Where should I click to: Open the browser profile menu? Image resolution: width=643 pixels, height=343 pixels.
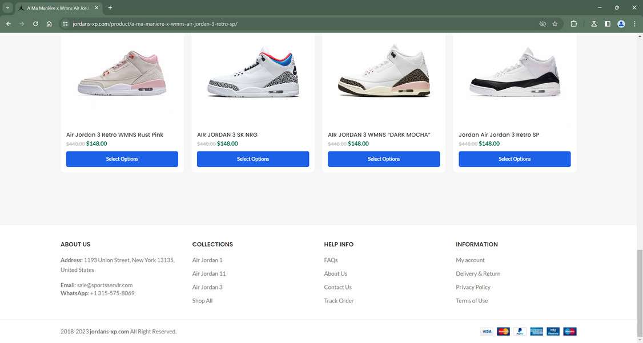(x=621, y=24)
